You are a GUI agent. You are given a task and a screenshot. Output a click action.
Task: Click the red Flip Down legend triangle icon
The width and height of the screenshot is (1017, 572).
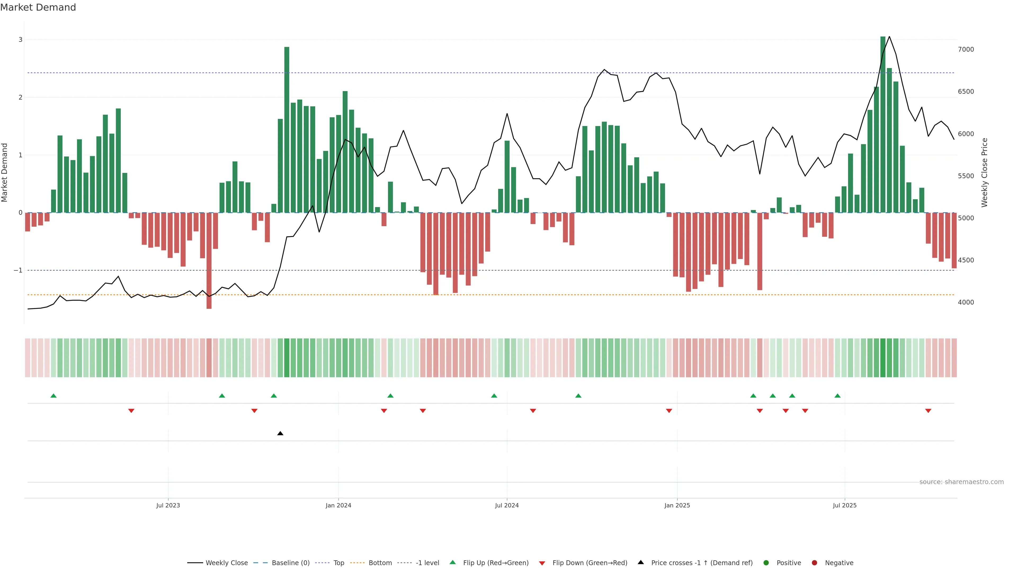542,563
